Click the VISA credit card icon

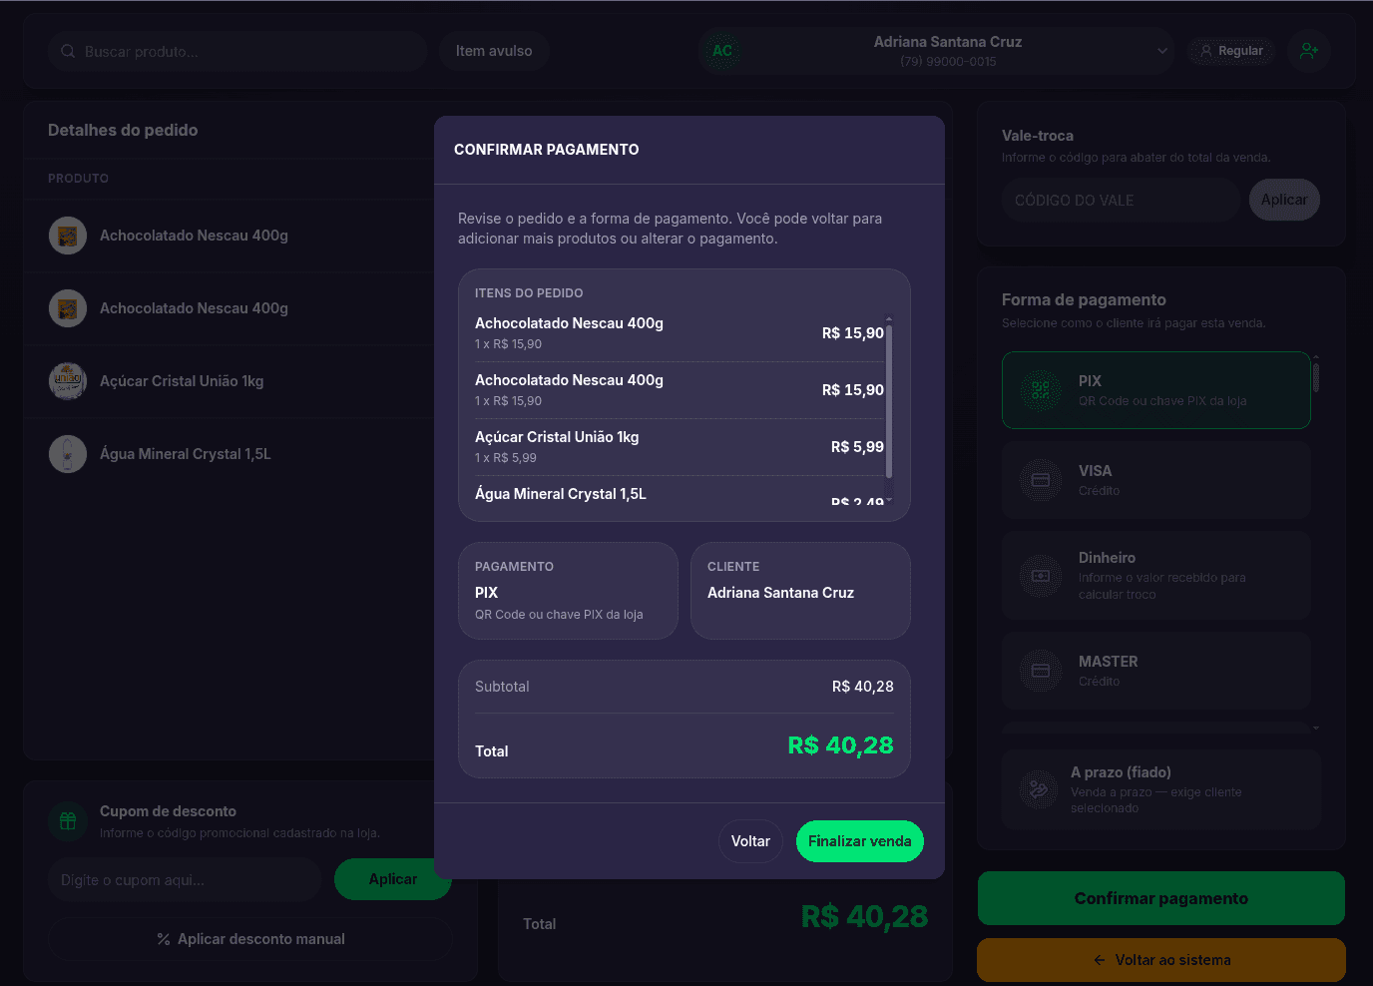pyautogui.click(x=1041, y=480)
